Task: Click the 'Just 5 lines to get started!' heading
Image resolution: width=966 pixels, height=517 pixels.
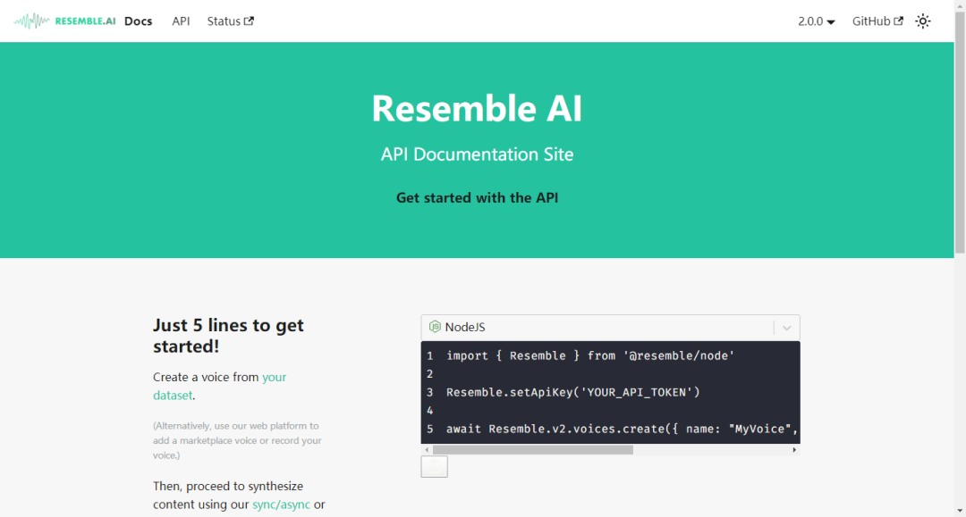Action: 229,335
